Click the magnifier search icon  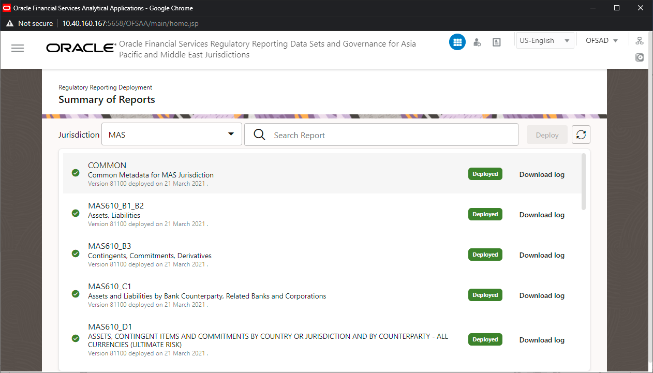pos(259,135)
